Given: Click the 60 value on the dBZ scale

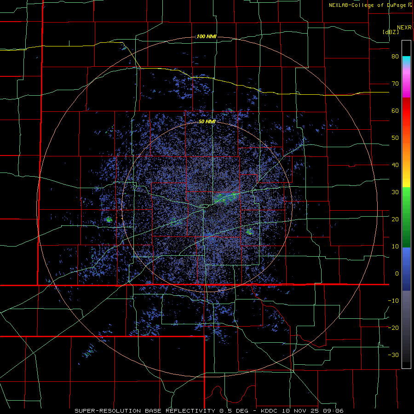Looking at the screenshot, I should coord(395,110).
